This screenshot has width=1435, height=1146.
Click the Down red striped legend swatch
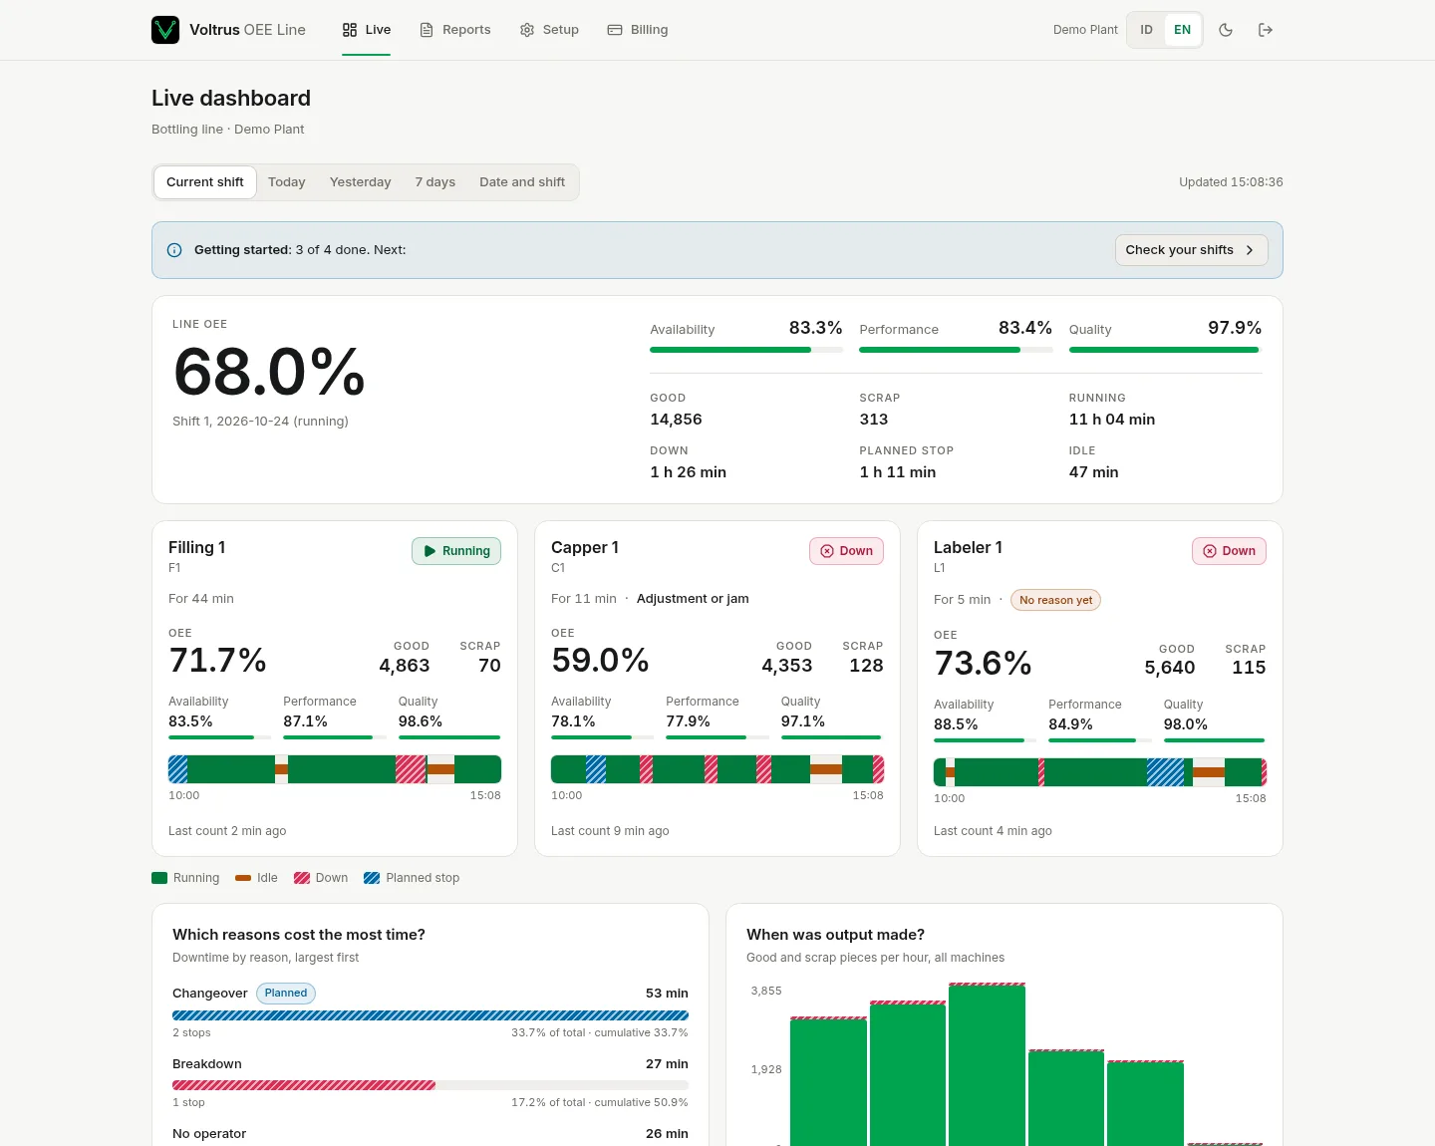coord(302,878)
